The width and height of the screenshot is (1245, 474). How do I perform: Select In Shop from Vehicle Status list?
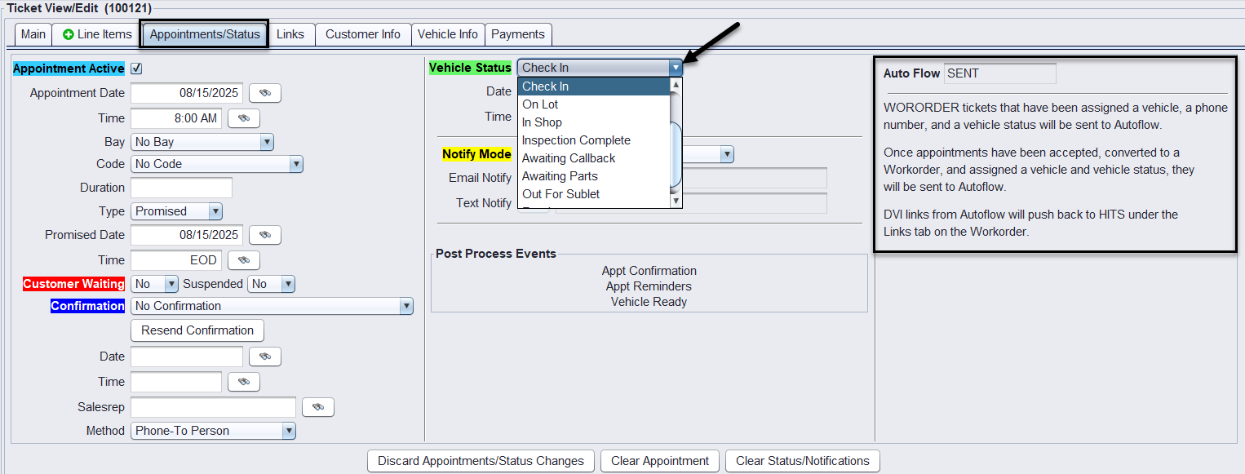(x=542, y=122)
